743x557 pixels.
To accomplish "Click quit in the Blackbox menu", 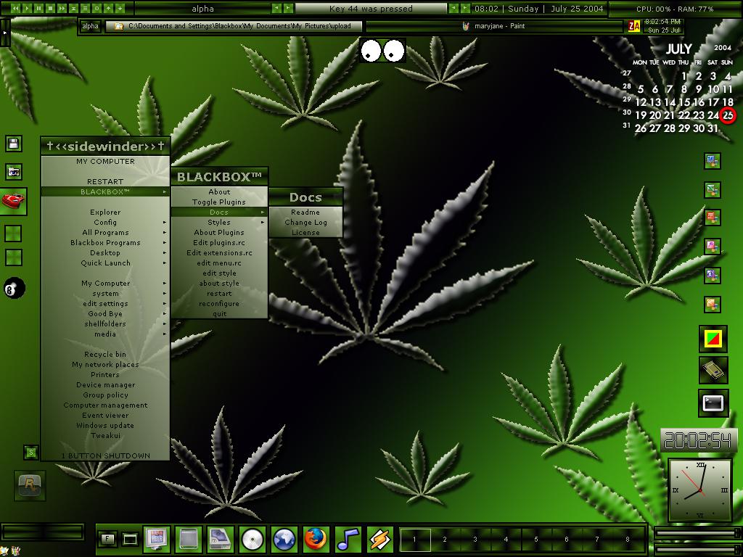I will pyautogui.click(x=219, y=313).
